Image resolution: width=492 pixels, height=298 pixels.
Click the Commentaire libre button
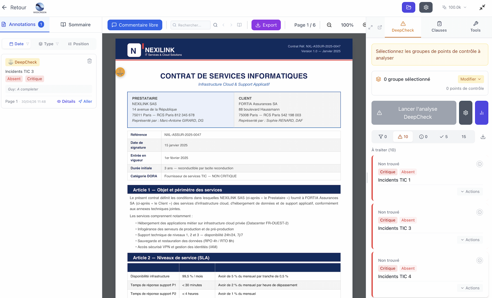[x=135, y=25]
